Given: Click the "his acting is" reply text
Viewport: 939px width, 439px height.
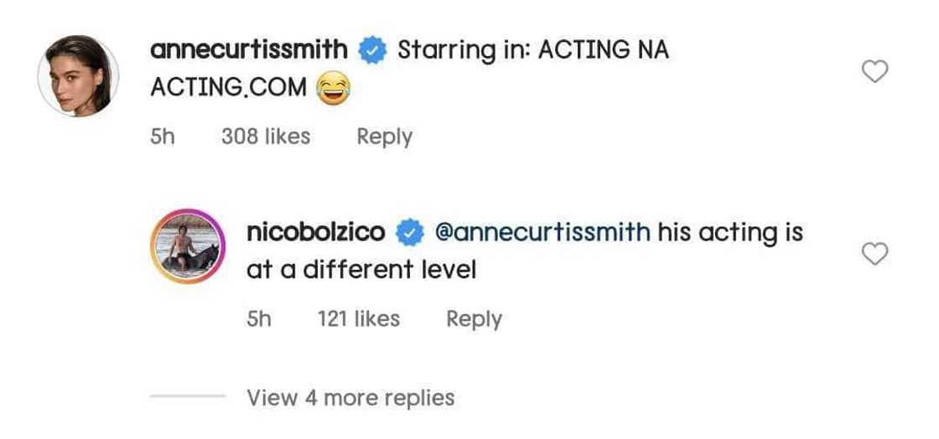Looking at the screenshot, I should click(730, 233).
